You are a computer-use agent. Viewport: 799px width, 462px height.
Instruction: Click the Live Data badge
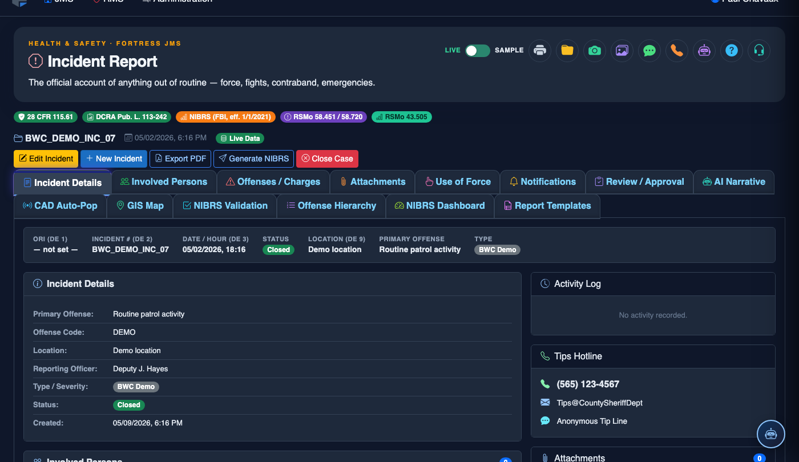(240, 138)
